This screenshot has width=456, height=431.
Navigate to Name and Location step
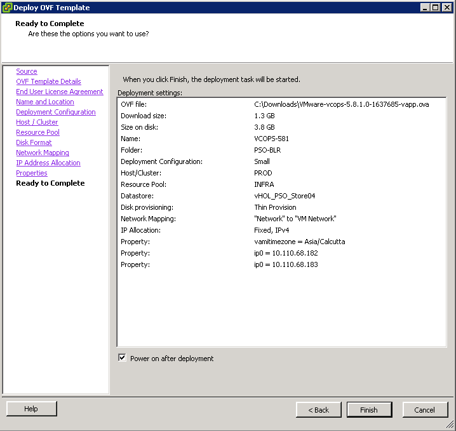(x=45, y=102)
